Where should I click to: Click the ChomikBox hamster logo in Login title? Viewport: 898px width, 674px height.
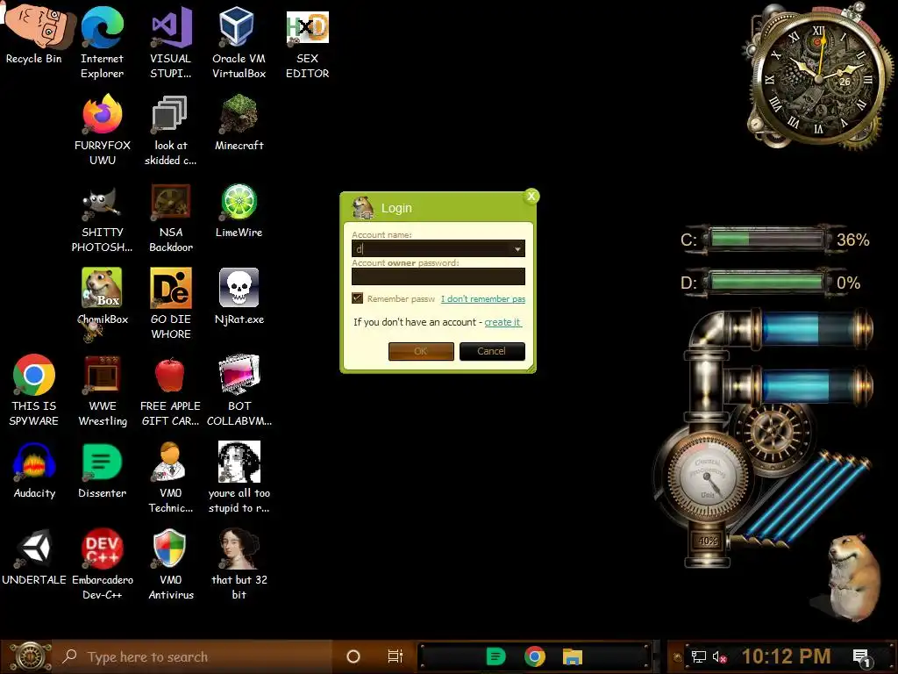(362, 207)
